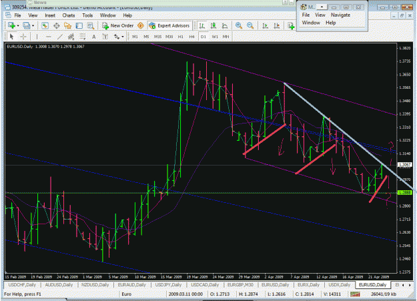This screenshot has height=301, width=417.
Task: Switch to the NZDUSD,Daily chart tab
Action: [x=95, y=285]
